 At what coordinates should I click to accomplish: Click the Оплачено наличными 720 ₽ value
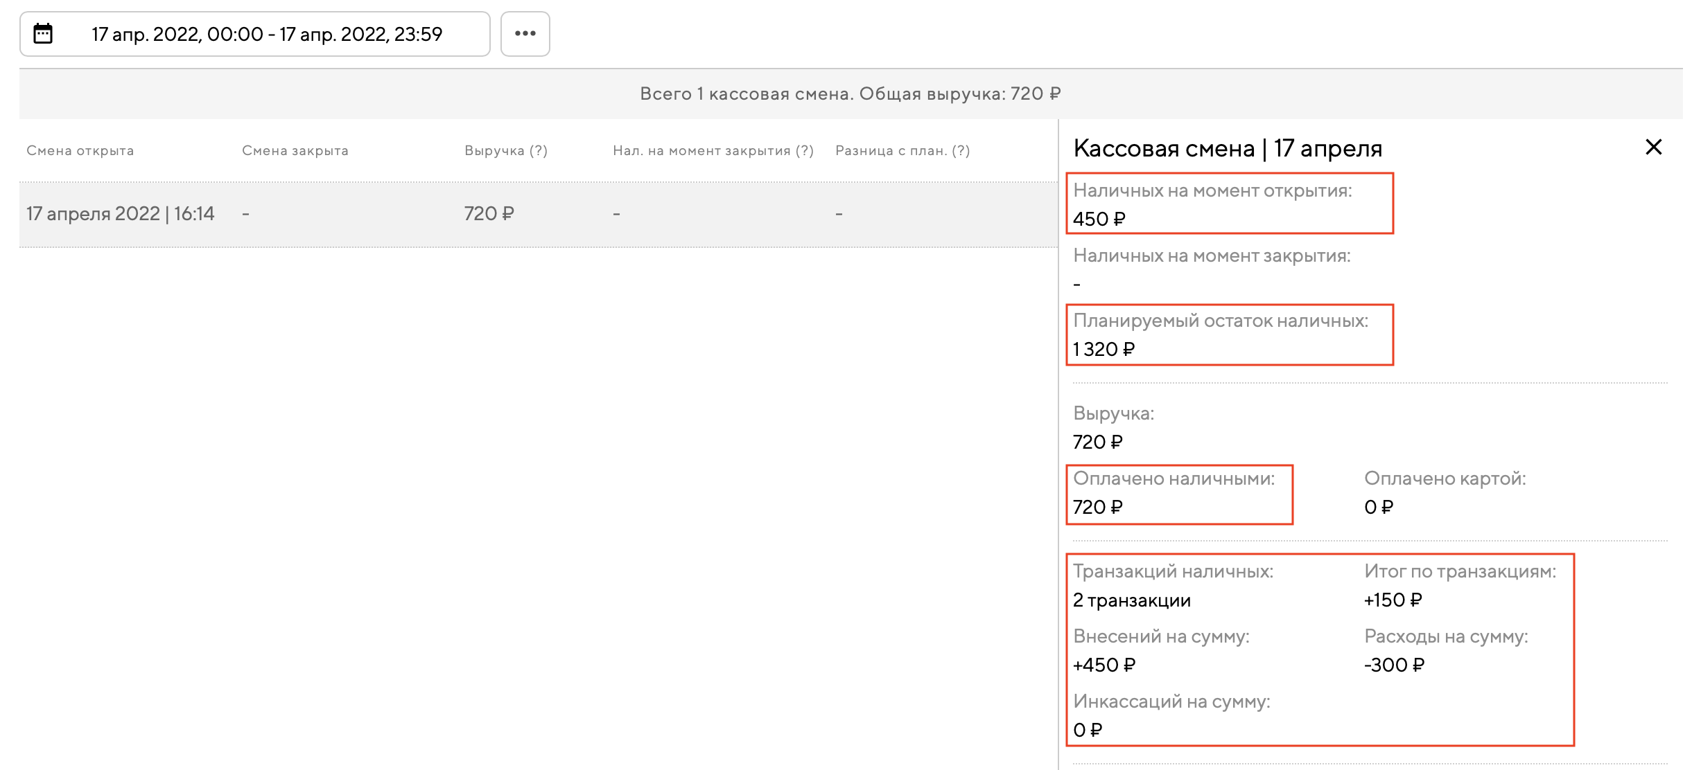click(x=1097, y=508)
